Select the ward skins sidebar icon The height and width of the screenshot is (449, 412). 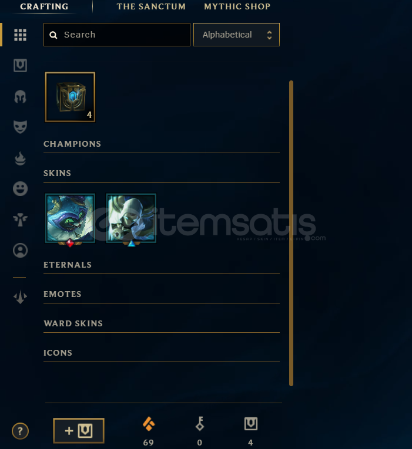[21, 220]
